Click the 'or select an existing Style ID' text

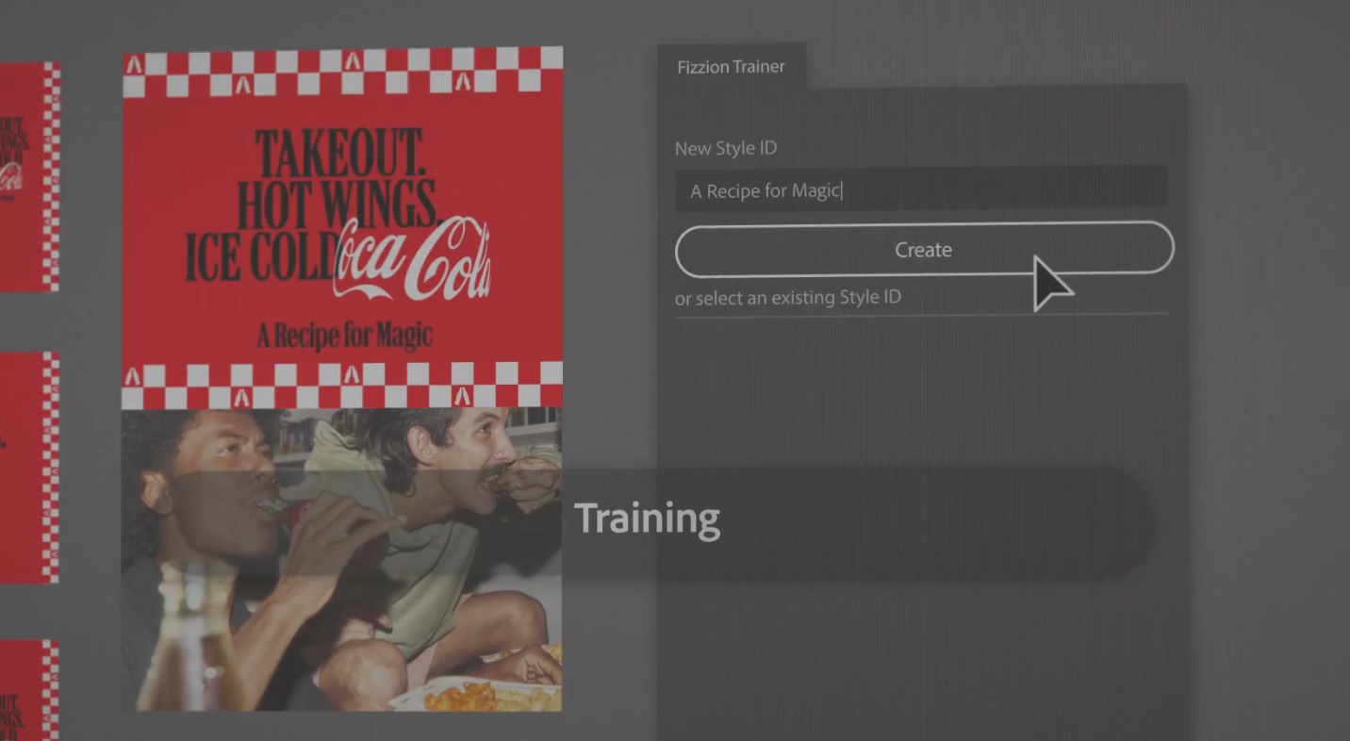[x=788, y=297]
